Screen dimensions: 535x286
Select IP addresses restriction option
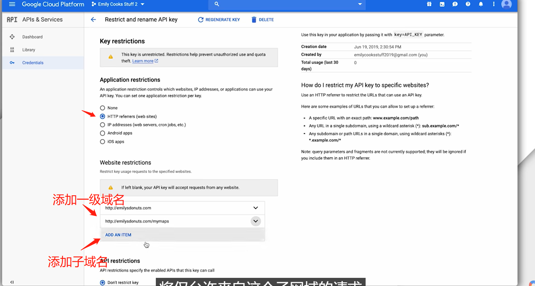pyautogui.click(x=102, y=125)
